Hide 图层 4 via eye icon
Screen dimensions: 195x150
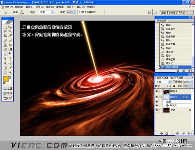157,91
